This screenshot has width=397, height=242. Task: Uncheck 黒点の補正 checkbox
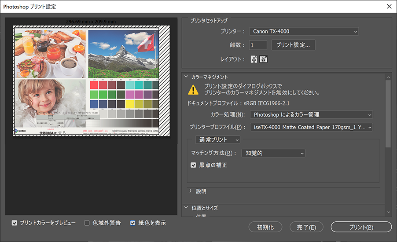click(x=193, y=165)
